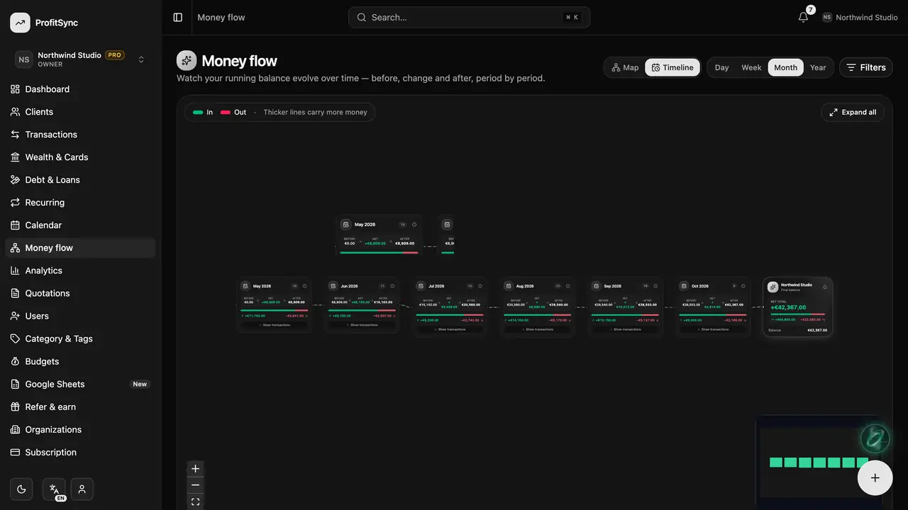908x510 pixels.
Task: Switch to Timeline view
Action: pyautogui.click(x=672, y=67)
